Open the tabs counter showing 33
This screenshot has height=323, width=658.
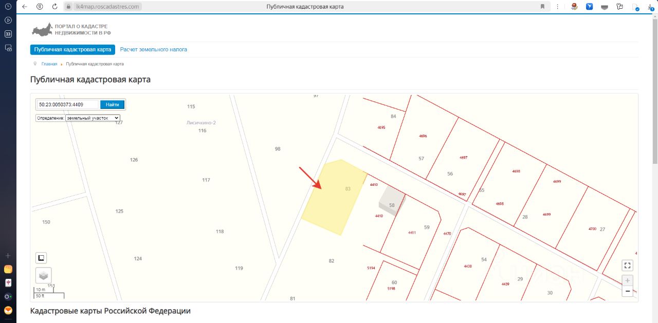tap(8, 34)
